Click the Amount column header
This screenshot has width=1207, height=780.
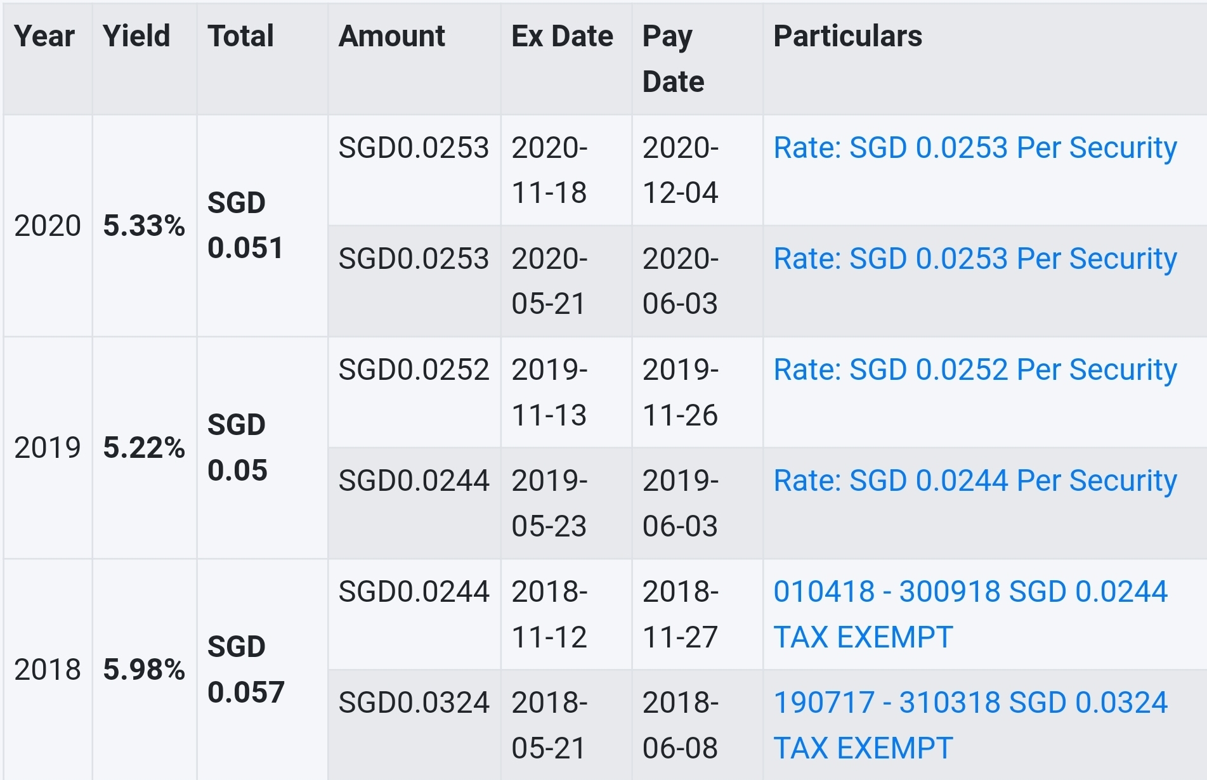[x=415, y=59]
